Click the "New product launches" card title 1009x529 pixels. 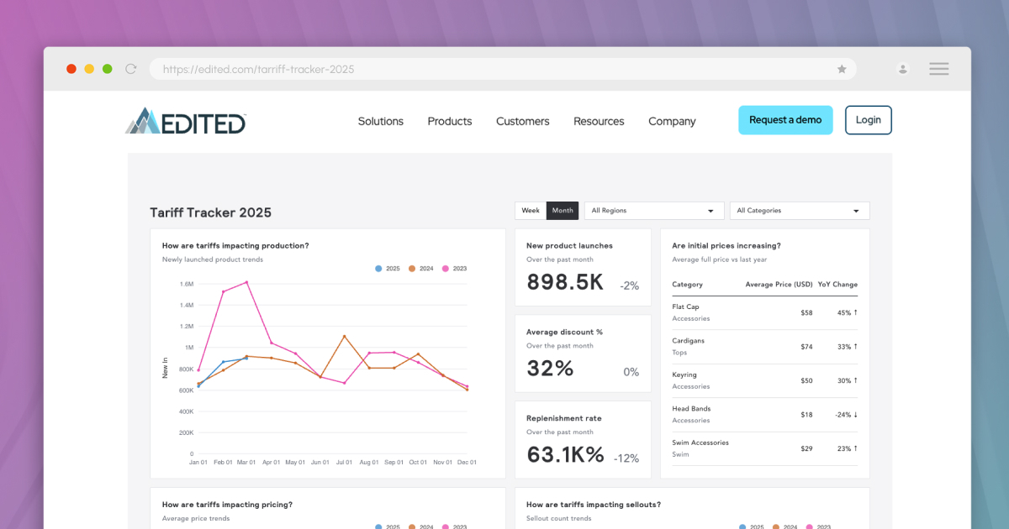click(569, 246)
